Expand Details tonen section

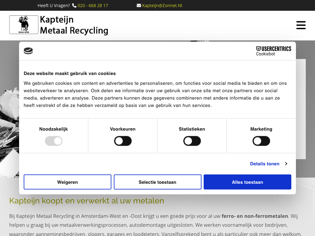pyautogui.click(x=265, y=164)
